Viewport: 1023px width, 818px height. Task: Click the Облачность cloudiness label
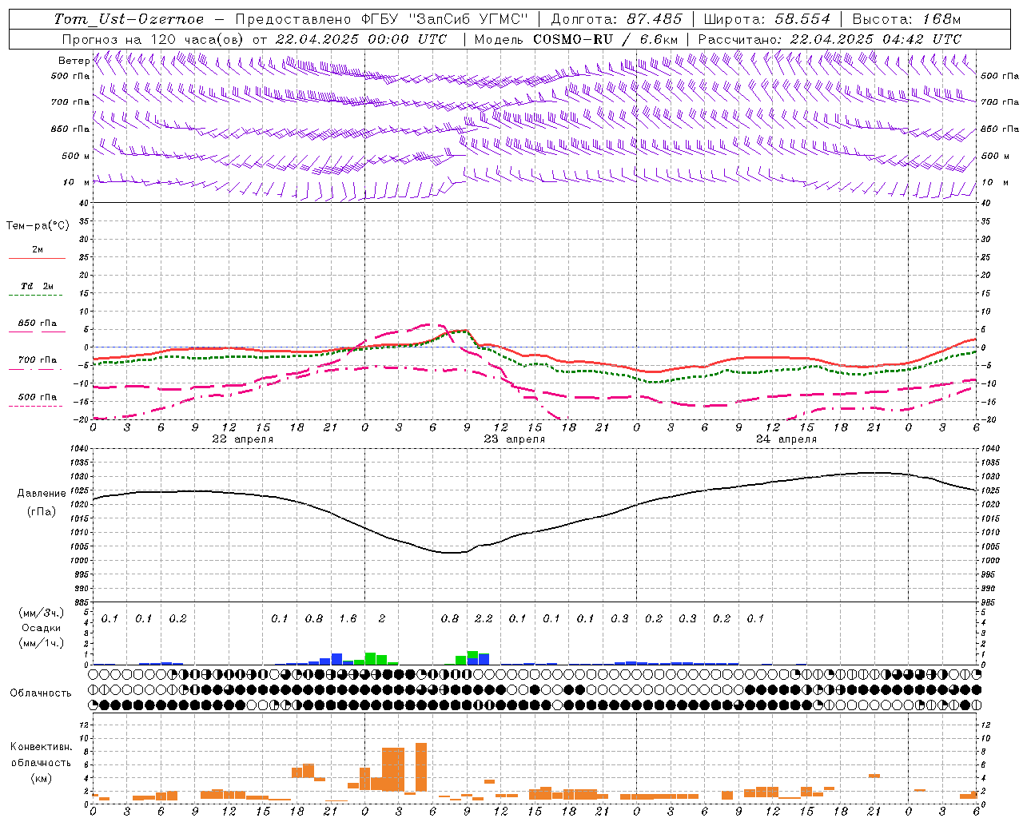tap(41, 693)
